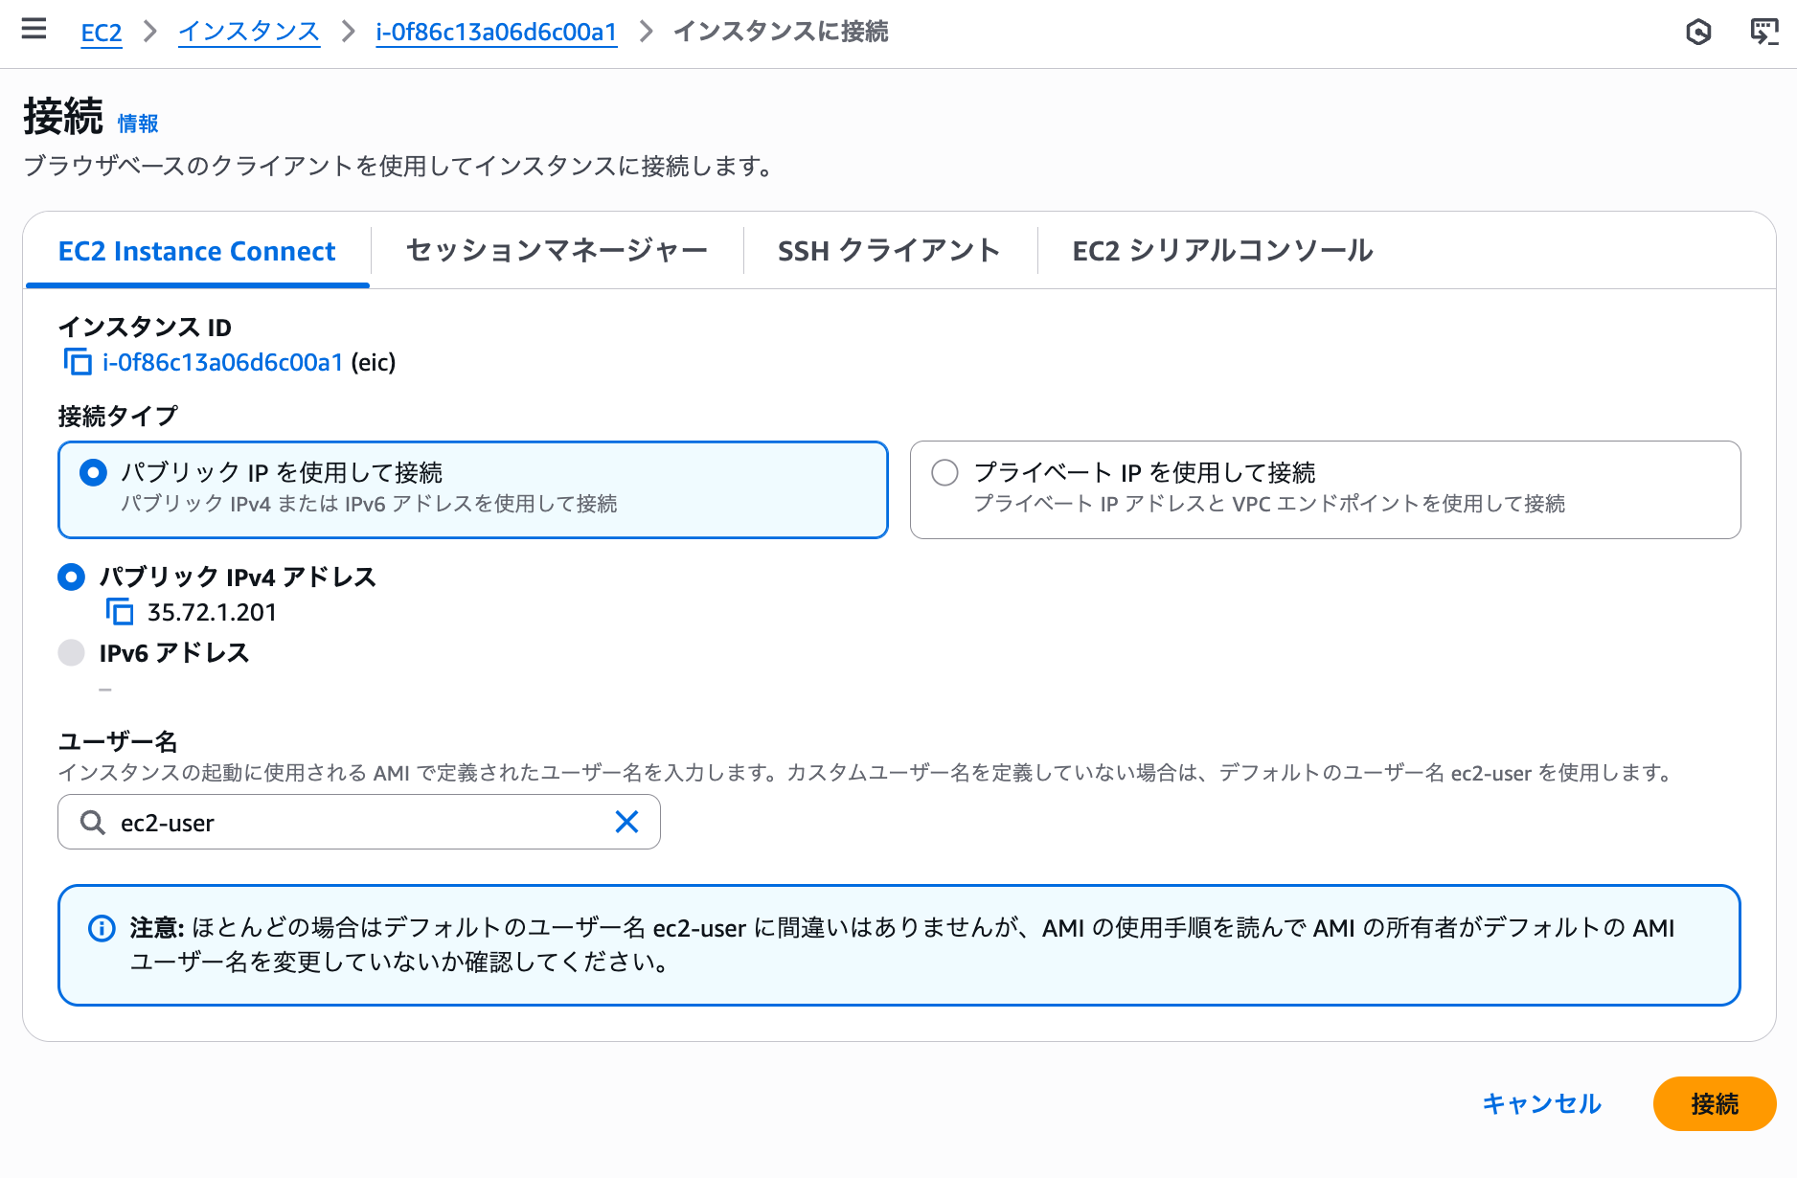Image resolution: width=1797 pixels, height=1178 pixels.
Task: Click the 35.72.1.201 address text
Action: click(x=212, y=612)
